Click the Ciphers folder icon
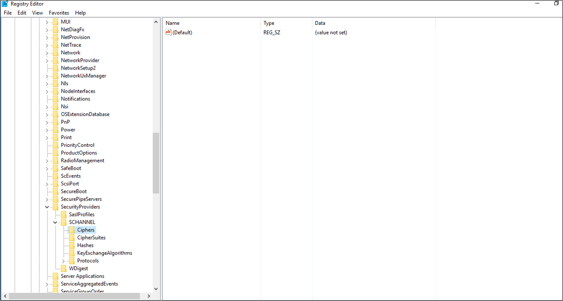Viewport: 563px width, 301px height. click(71, 230)
